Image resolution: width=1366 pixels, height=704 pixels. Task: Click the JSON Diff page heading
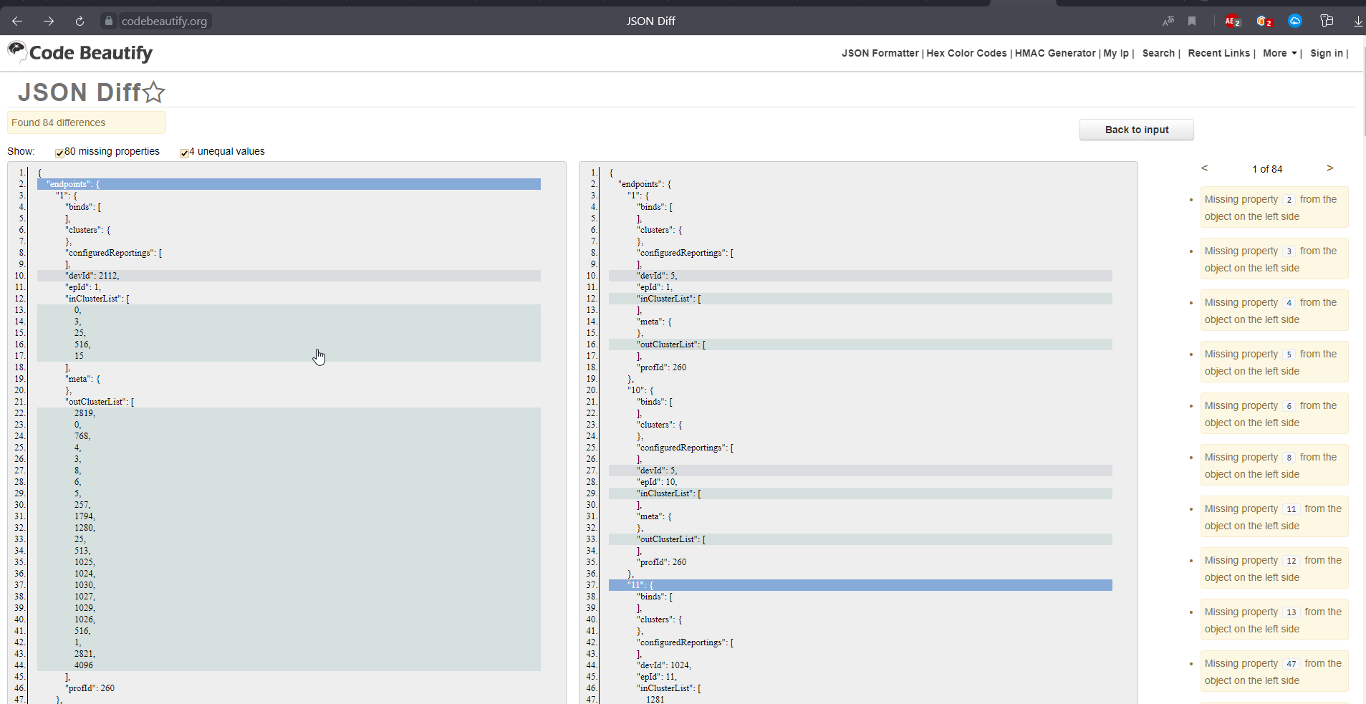(x=80, y=92)
